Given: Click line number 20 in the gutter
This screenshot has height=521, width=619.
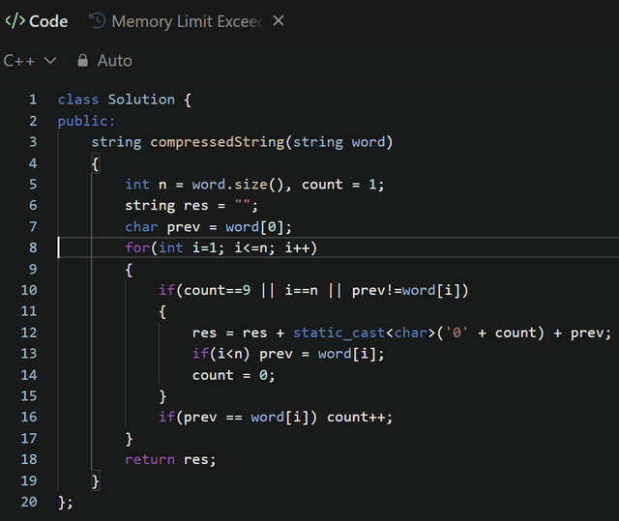Looking at the screenshot, I should coord(29,503).
